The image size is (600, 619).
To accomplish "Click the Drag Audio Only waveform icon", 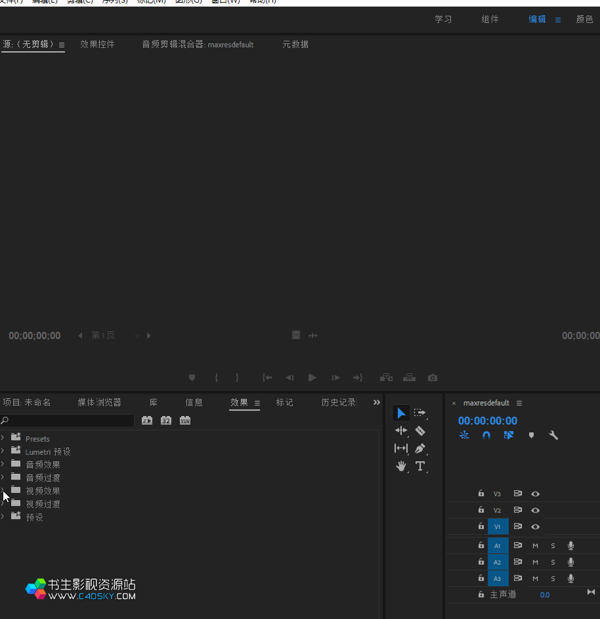I will tap(313, 336).
